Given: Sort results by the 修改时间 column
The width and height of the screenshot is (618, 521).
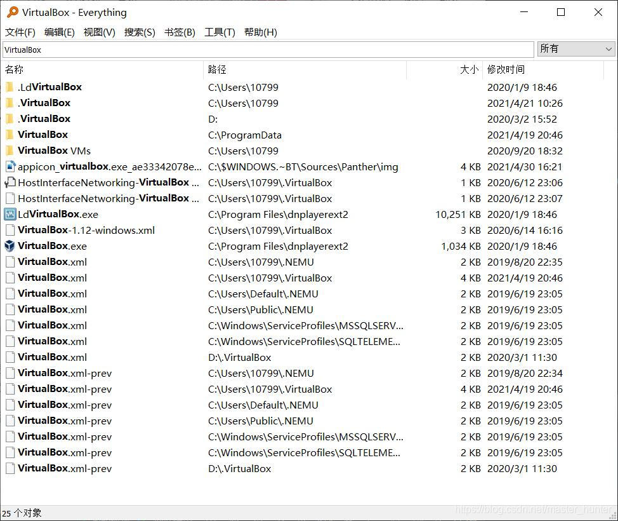Looking at the screenshot, I should (x=505, y=69).
